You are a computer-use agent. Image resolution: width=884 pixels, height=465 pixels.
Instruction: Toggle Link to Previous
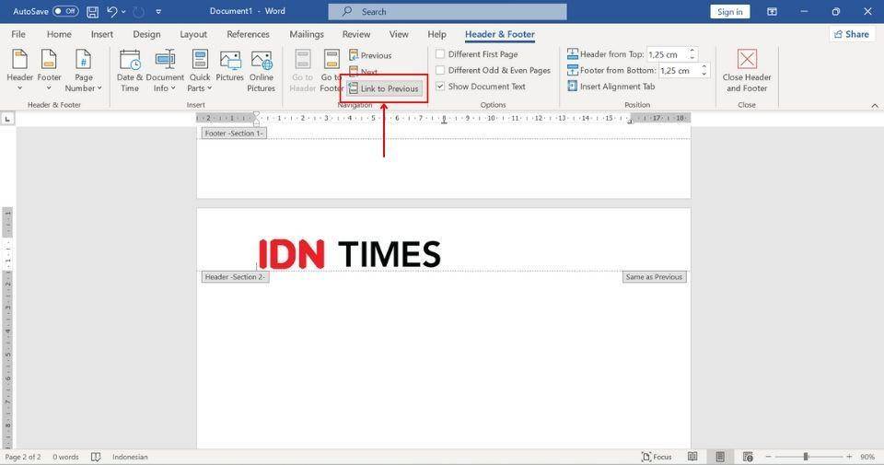(384, 88)
